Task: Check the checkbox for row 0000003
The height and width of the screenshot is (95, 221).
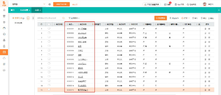Action: pos(49,37)
